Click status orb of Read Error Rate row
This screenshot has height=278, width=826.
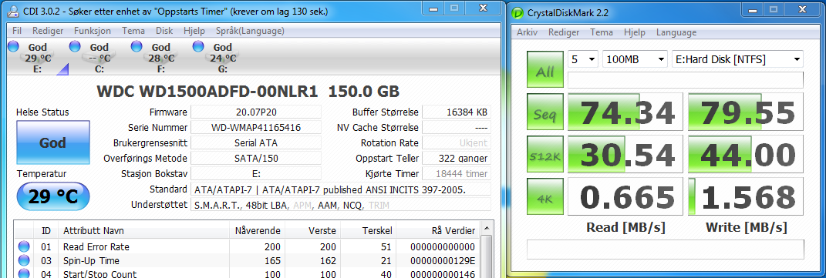pyautogui.click(x=24, y=246)
